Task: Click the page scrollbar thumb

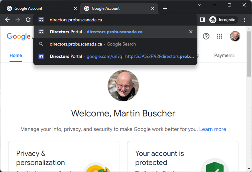Action: coord(249,54)
